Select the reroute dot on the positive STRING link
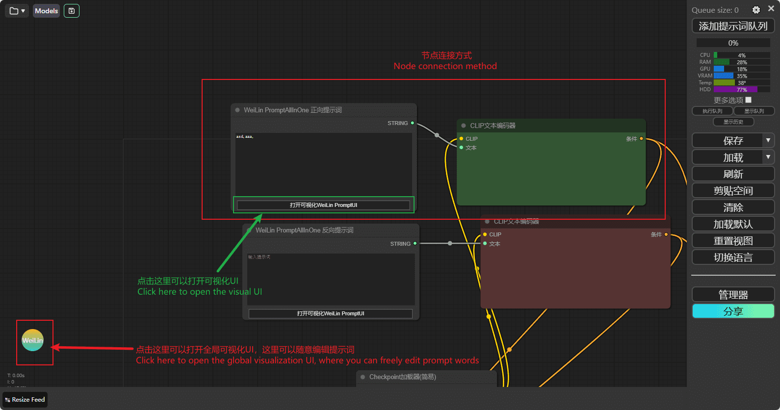Image resolution: width=780 pixels, height=410 pixels. (x=437, y=135)
